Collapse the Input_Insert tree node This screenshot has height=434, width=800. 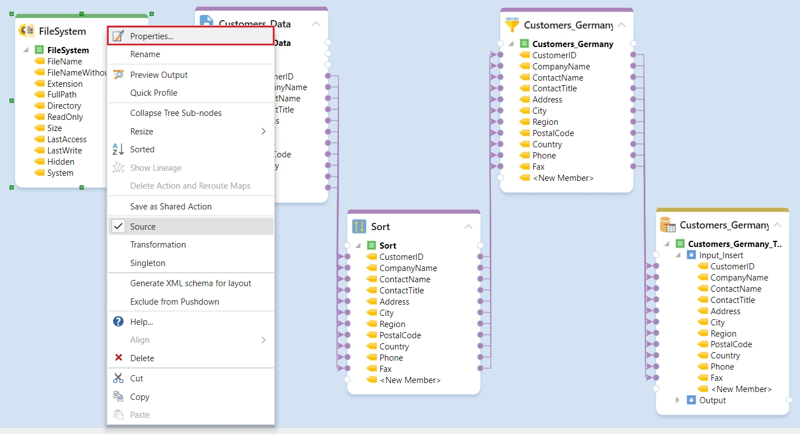tap(677, 255)
